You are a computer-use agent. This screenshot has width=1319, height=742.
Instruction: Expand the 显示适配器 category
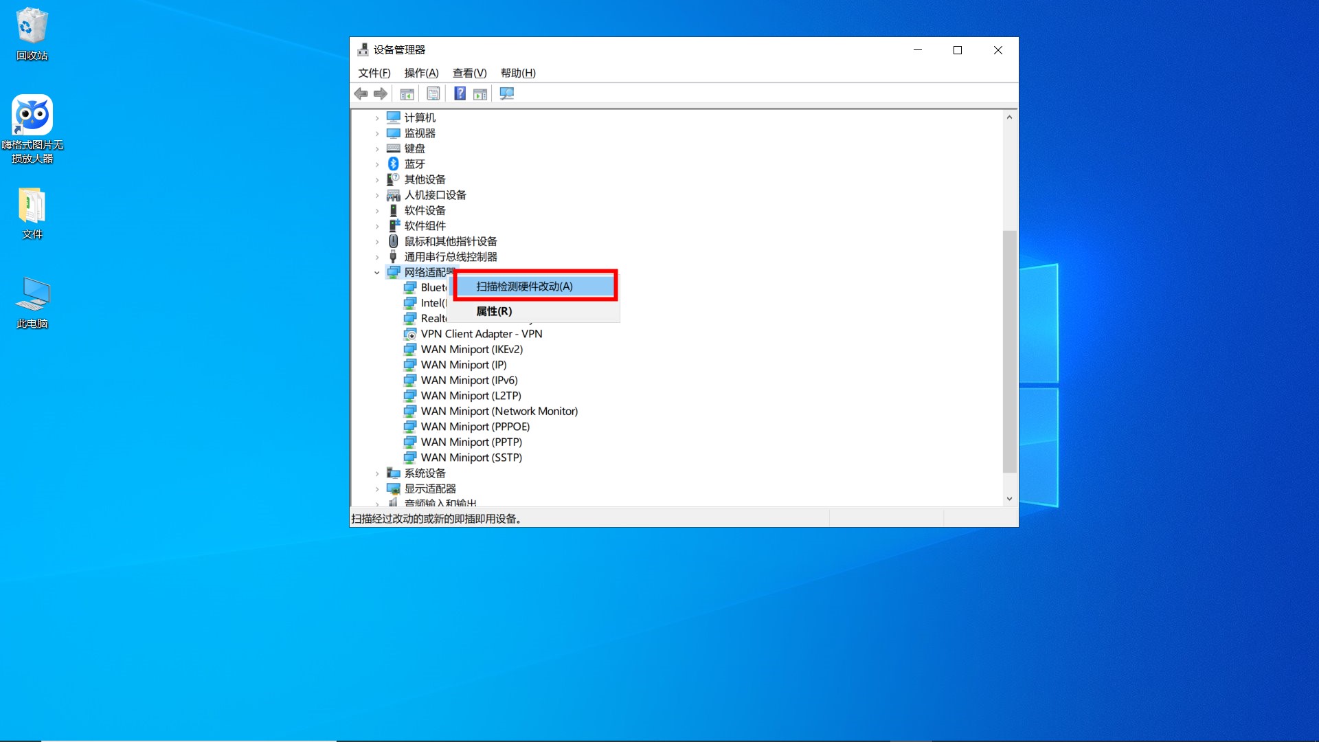click(376, 489)
